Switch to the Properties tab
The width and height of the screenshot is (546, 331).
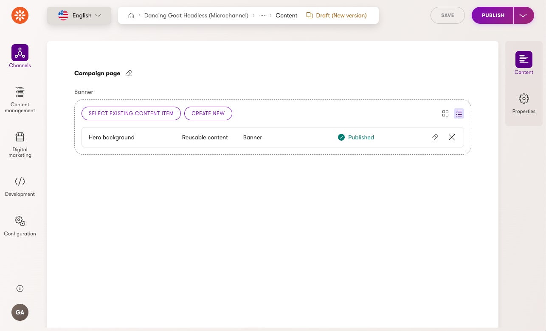[x=524, y=104]
